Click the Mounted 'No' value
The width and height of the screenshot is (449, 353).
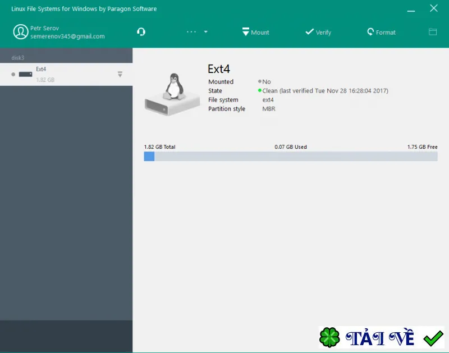point(266,81)
